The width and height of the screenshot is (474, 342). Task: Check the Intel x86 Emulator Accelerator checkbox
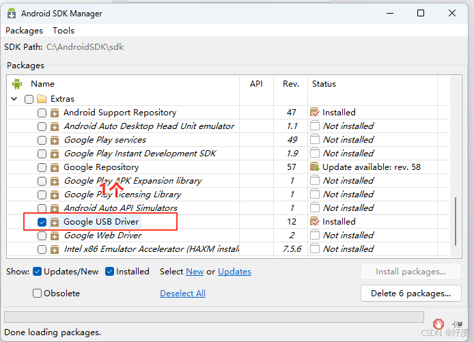pyautogui.click(x=42, y=249)
